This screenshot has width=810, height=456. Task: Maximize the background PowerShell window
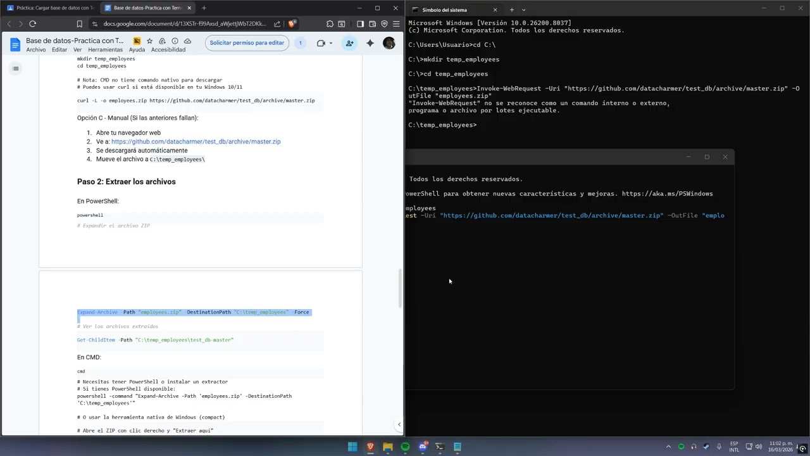707,157
